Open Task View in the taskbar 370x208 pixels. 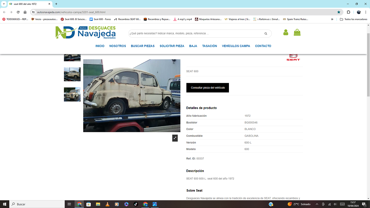point(69,204)
